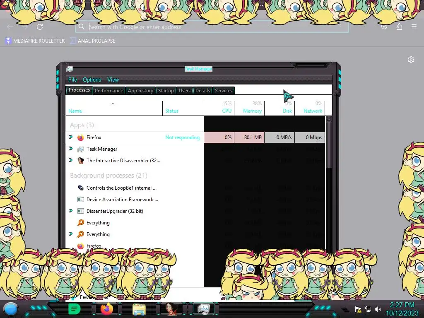
Task: Open the Startup tab
Action: tap(166, 91)
